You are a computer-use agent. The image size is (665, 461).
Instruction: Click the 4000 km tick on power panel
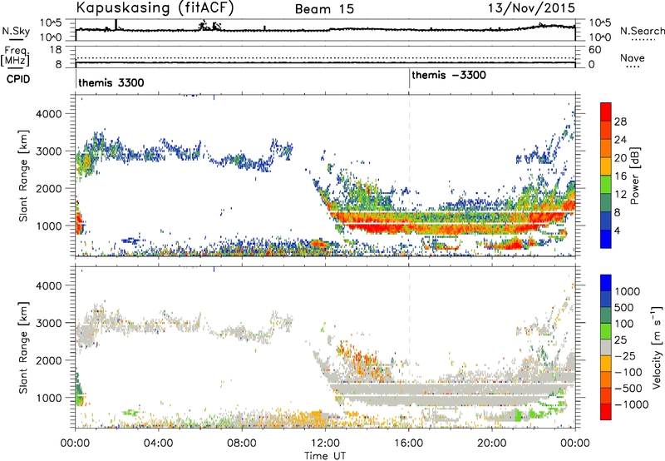[48, 114]
